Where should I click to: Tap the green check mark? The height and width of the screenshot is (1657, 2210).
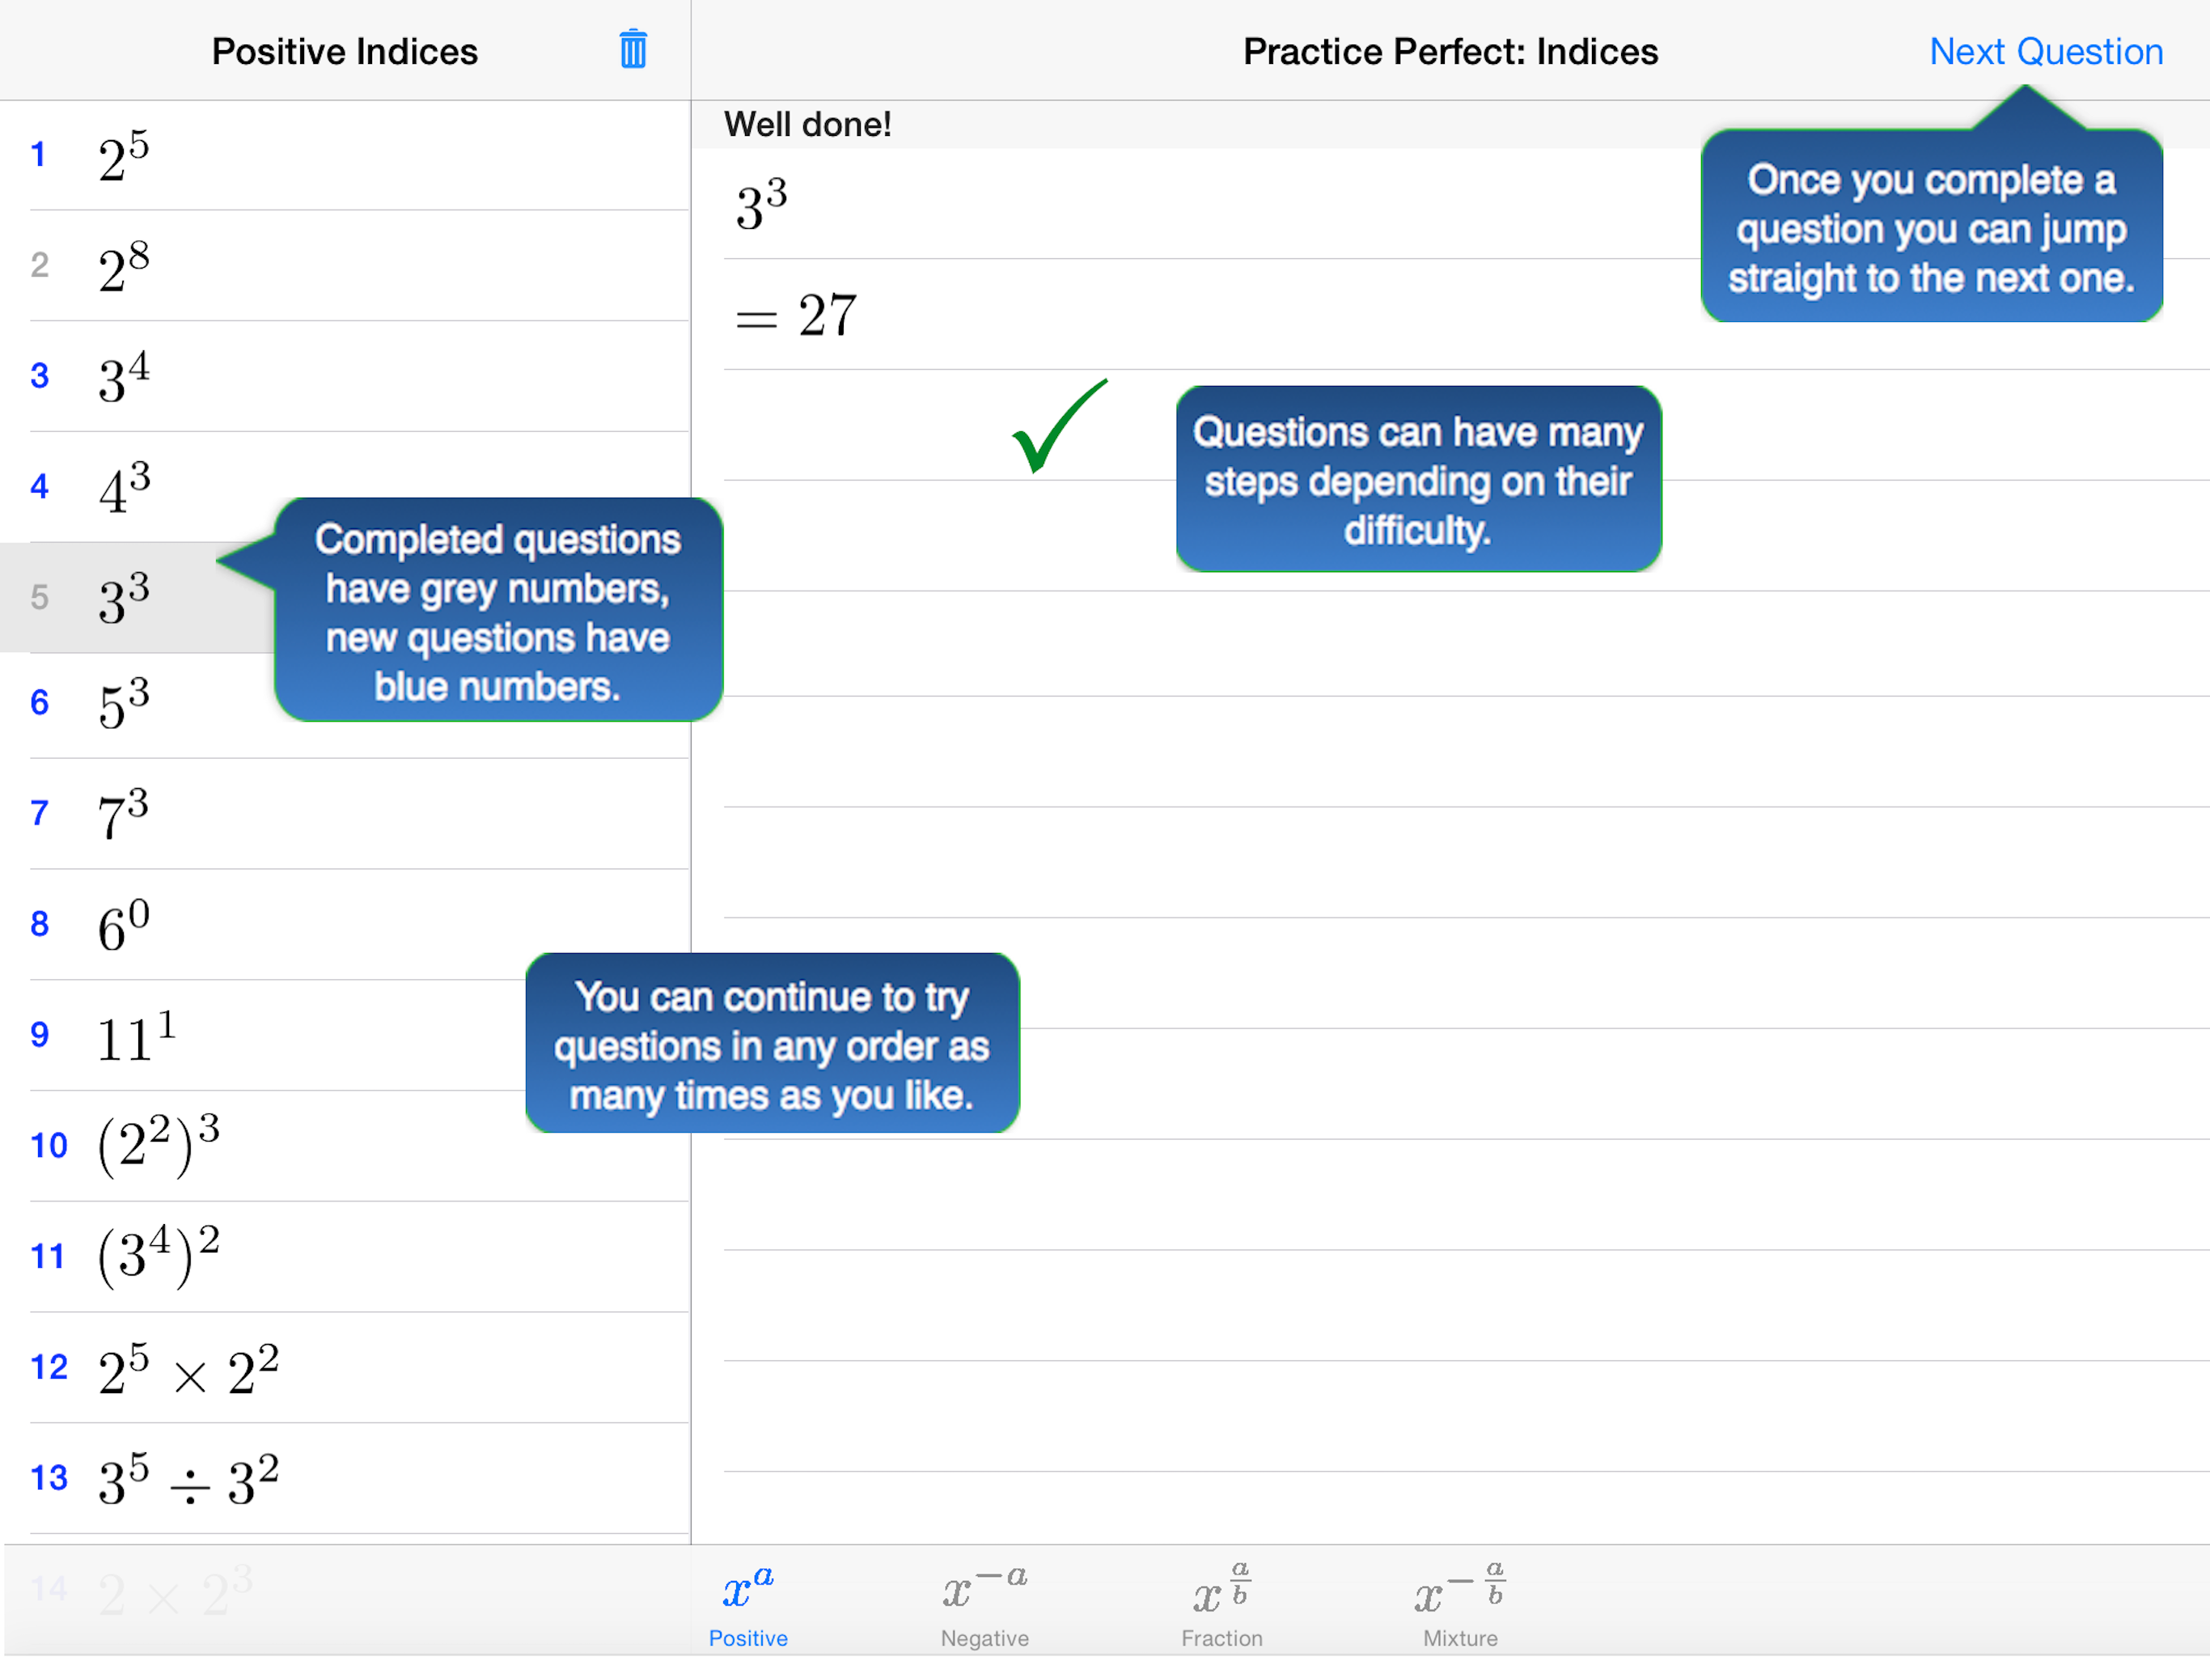[x=1058, y=426]
